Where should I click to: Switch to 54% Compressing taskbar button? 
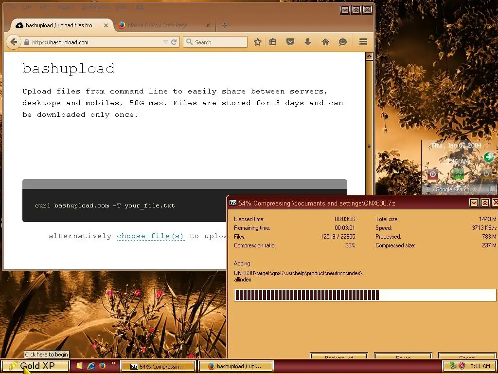158,366
